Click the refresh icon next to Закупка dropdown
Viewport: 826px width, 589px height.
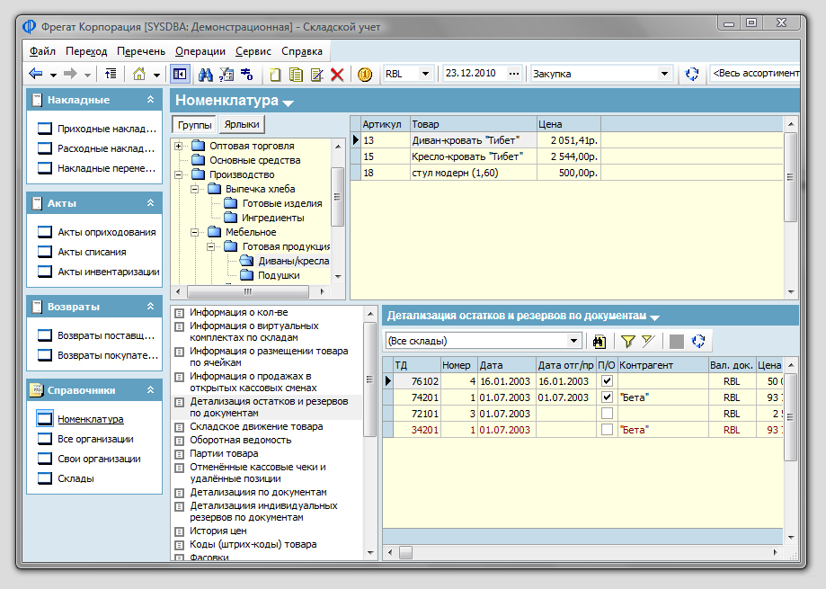point(691,74)
